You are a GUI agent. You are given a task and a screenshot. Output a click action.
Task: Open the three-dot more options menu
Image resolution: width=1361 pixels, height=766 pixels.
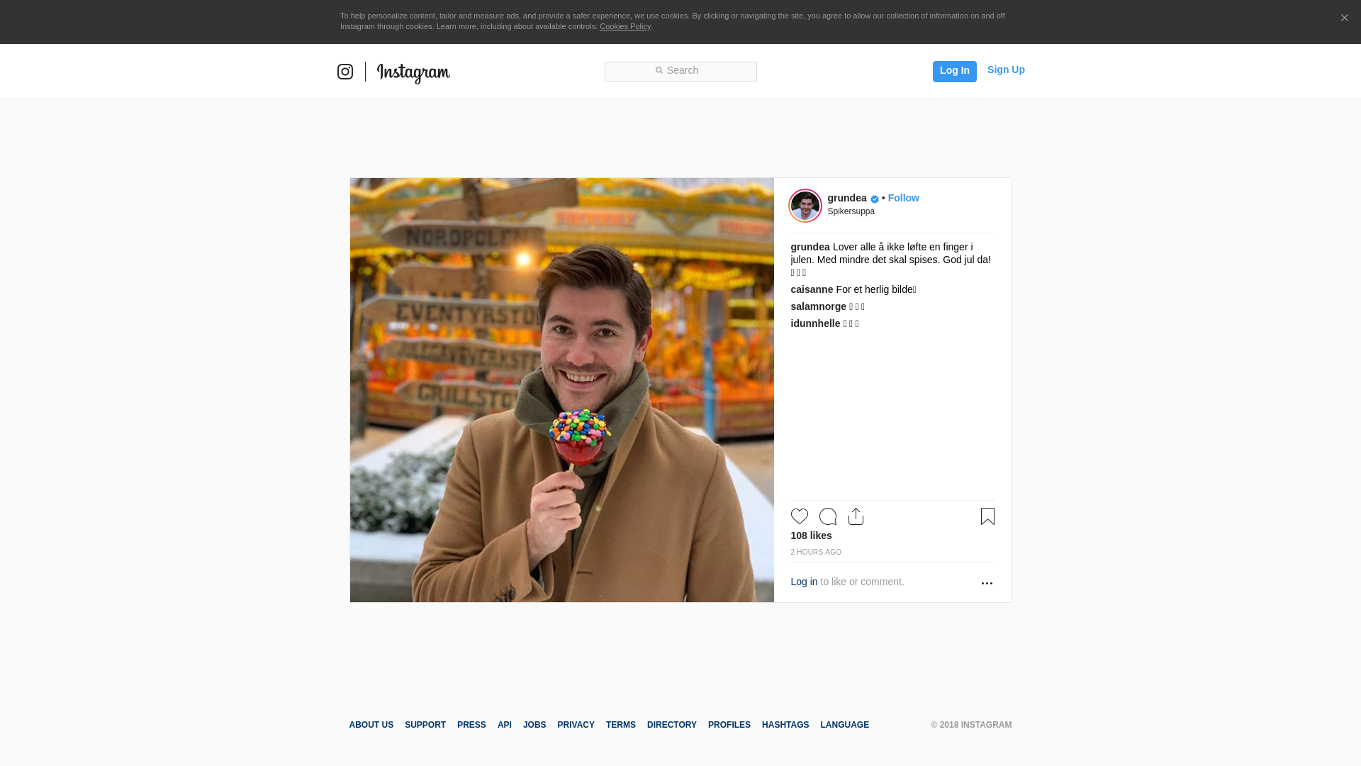tap(987, 583)
